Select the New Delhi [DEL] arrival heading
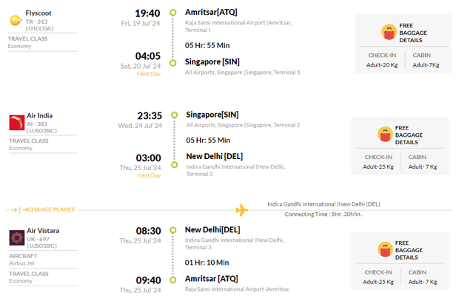Screen dimensions: 459x307 tap(215, 156)
